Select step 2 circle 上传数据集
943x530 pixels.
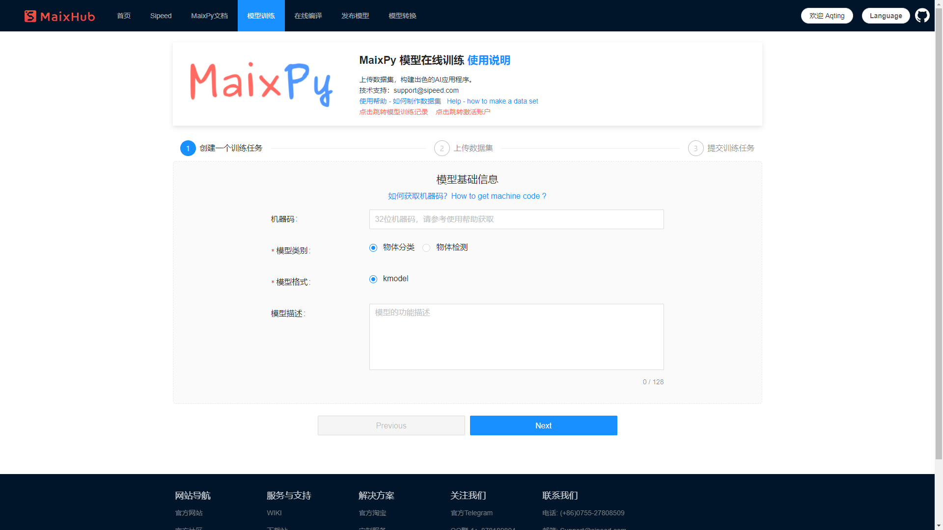point(442,148)
